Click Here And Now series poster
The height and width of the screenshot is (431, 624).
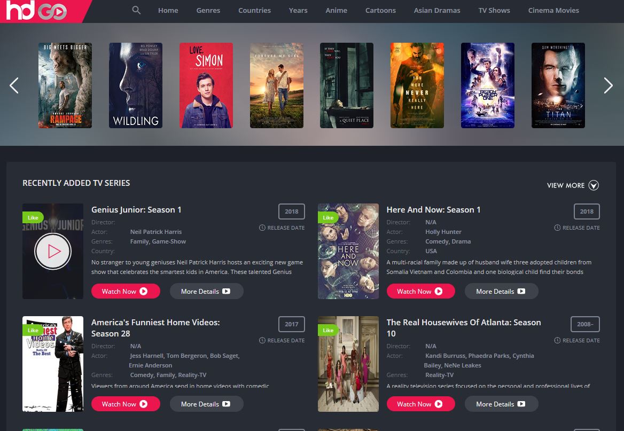(x=348, y=252)
